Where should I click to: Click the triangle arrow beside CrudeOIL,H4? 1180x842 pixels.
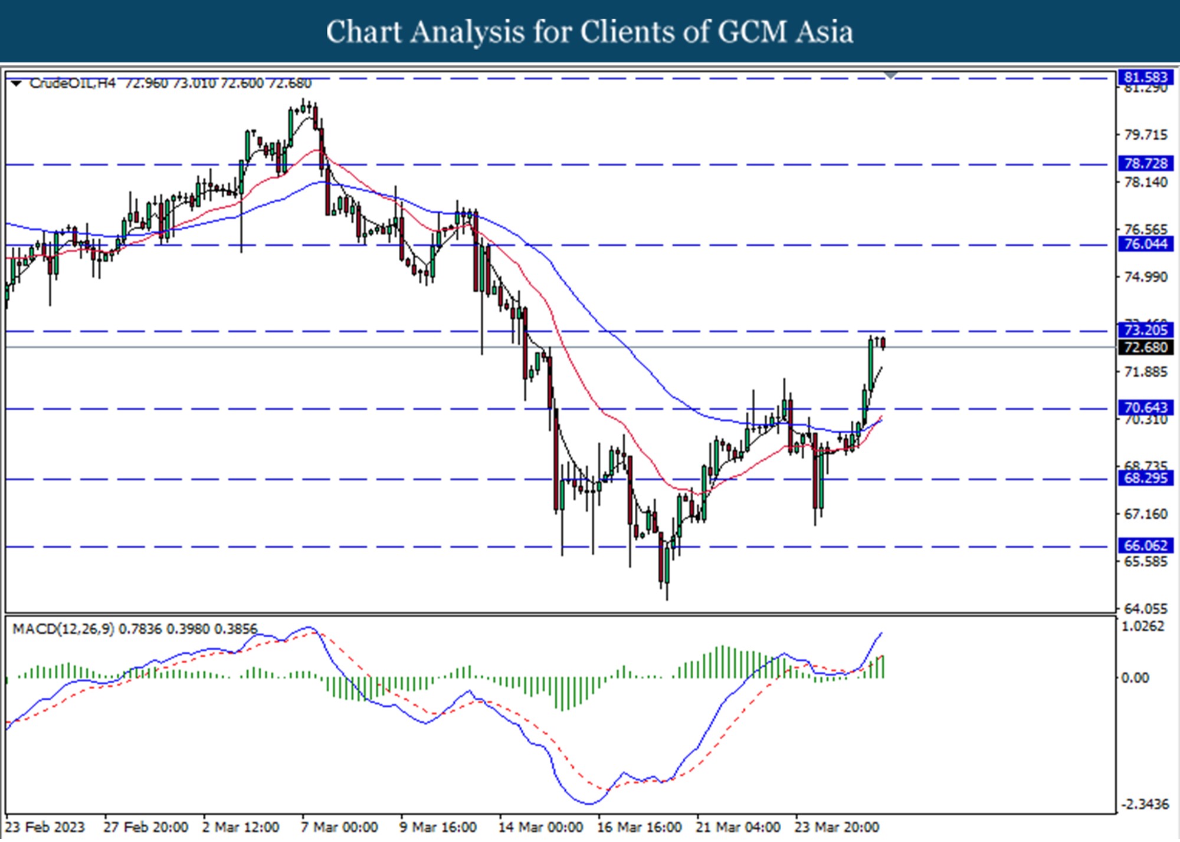click(x=16, y=84)
